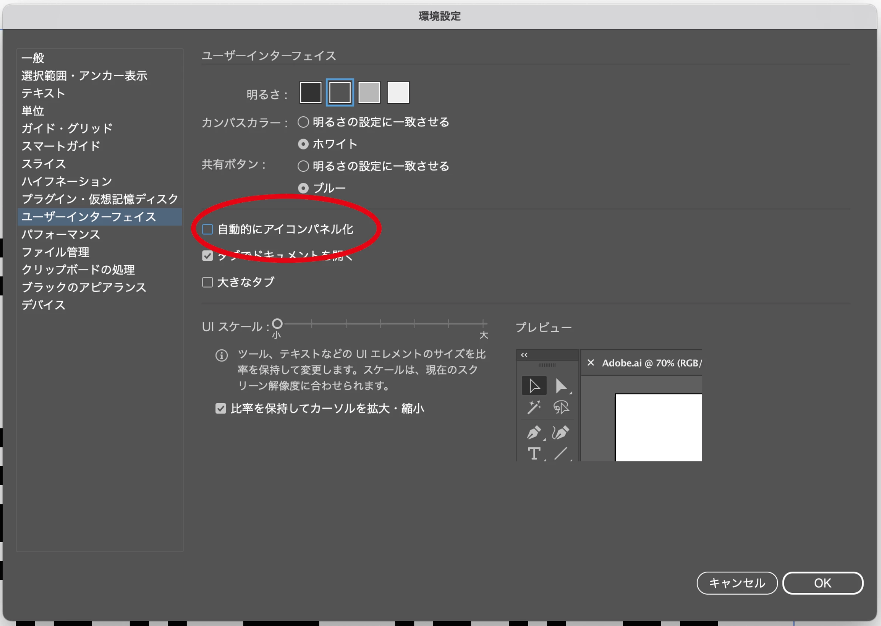Collapse the preview toolbar double-chevron
The height and width of the screenshot is (626, 881).
click(x=524, y=355)
